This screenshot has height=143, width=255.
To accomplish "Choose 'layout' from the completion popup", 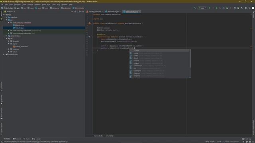I will click(x=159, y=73).
